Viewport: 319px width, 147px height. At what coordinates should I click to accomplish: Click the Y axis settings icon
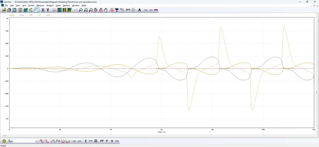[x=48, y=10]
